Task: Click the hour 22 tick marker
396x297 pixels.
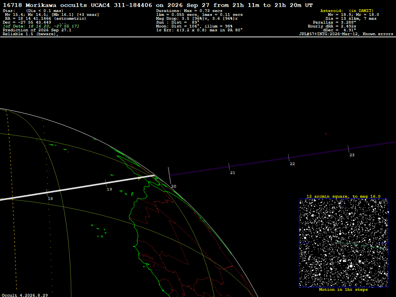Action: click(x=288, y=158)
